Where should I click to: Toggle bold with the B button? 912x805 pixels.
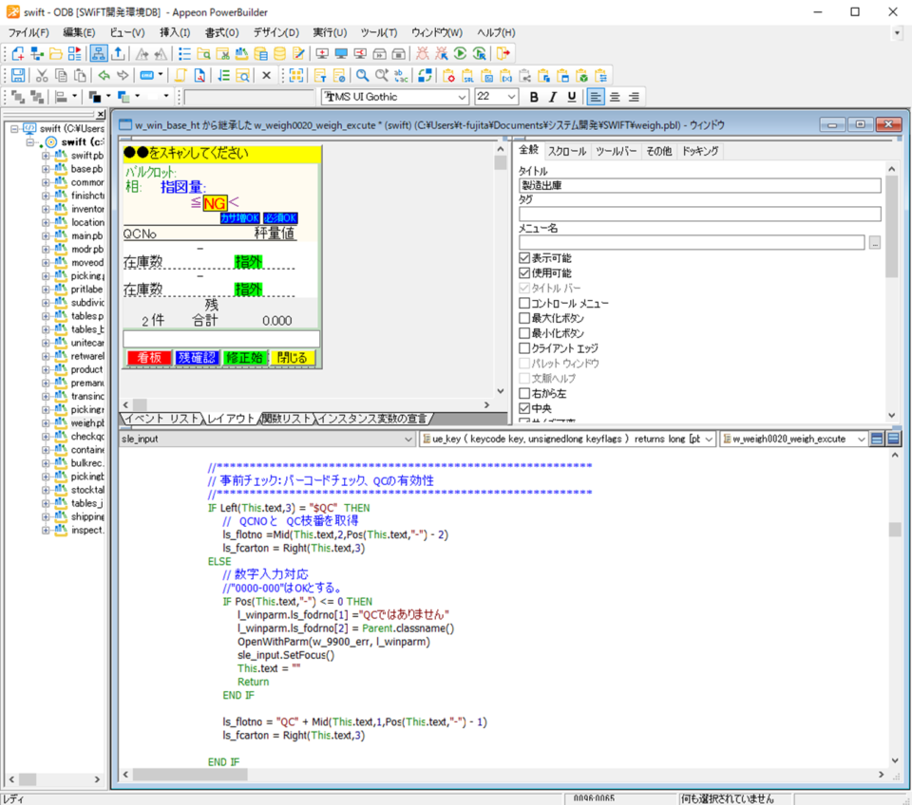[534, 96]
